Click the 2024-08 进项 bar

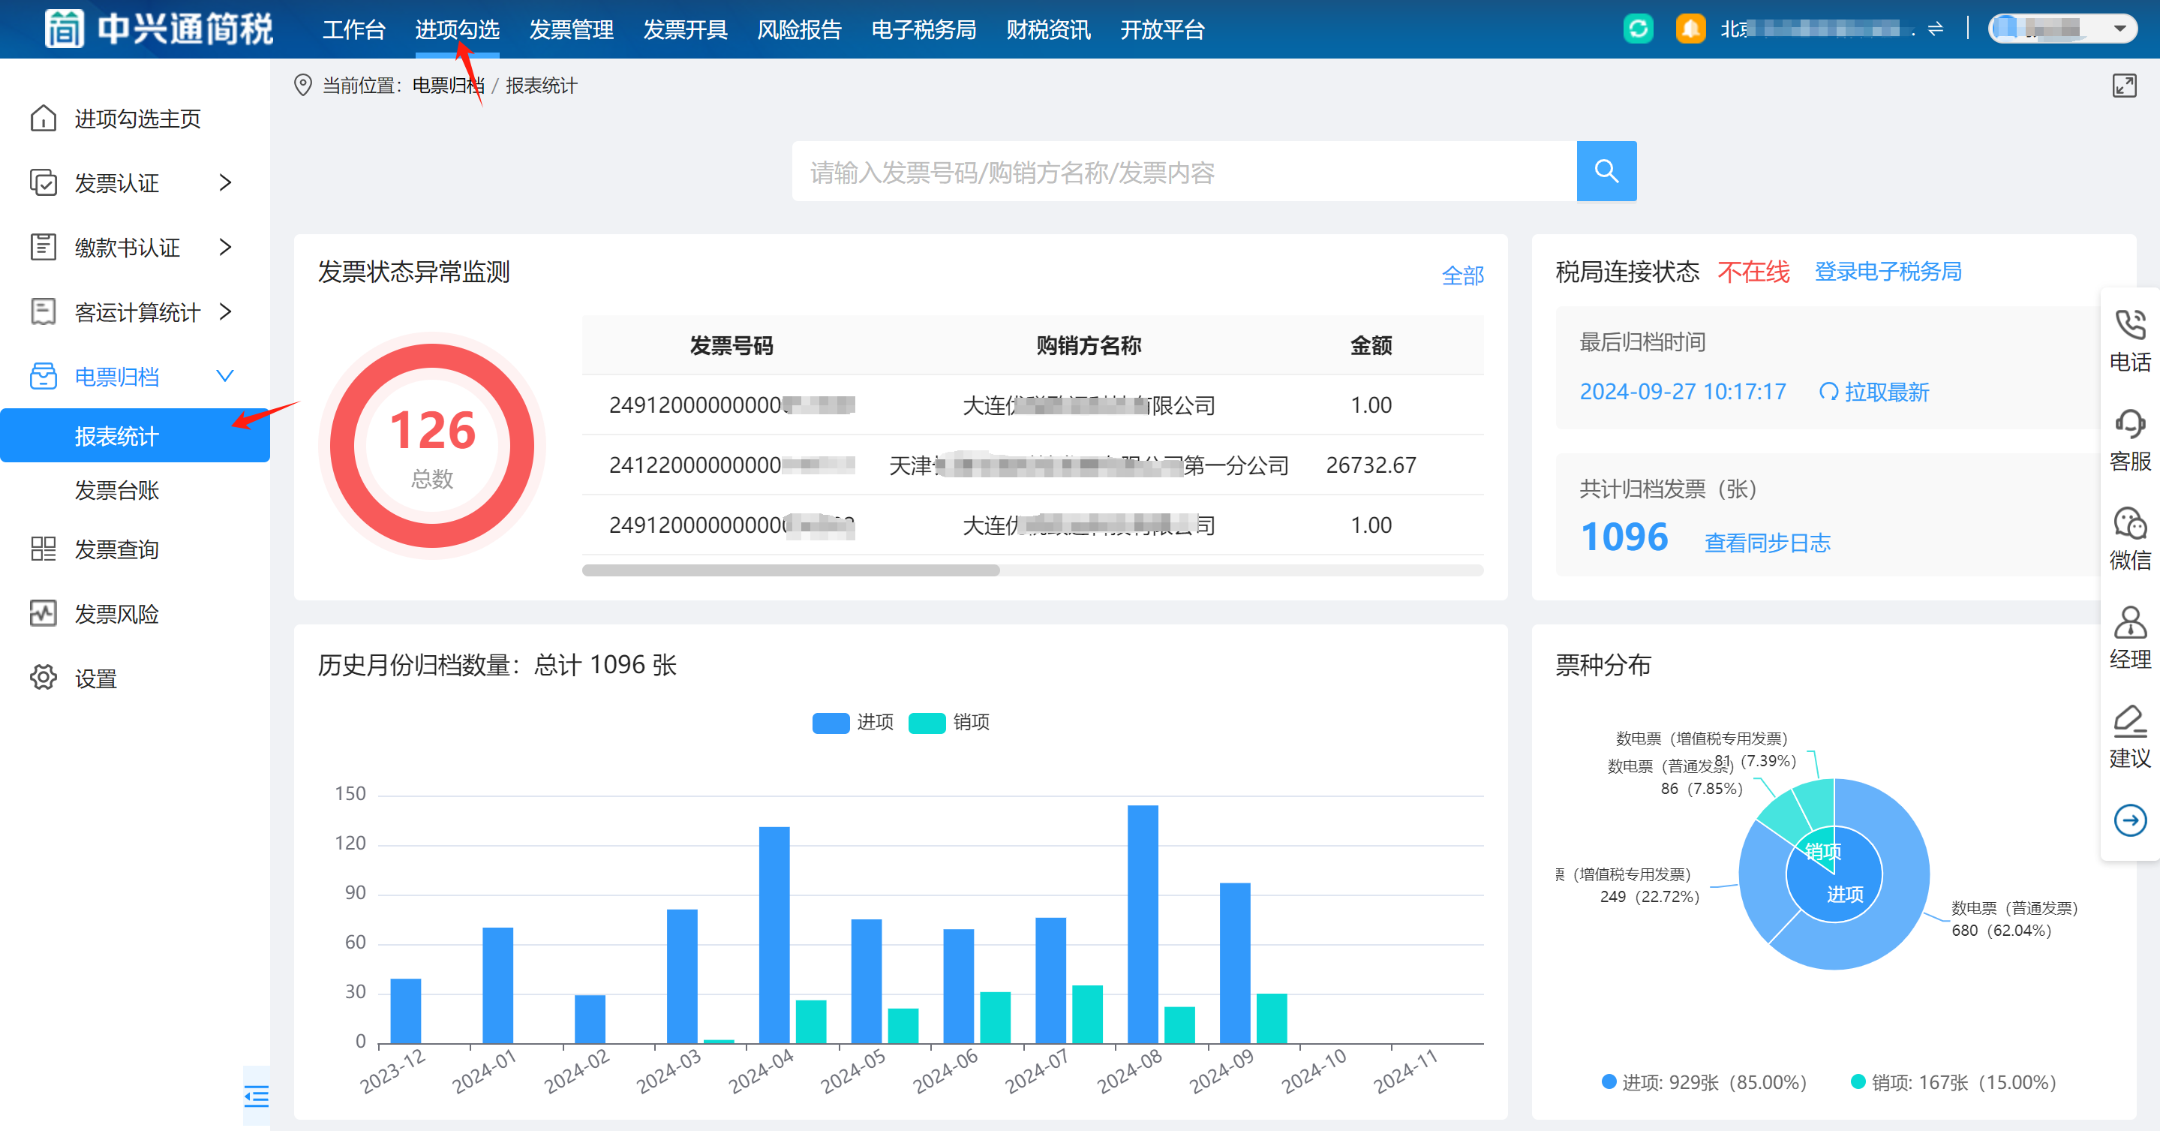1142,924
